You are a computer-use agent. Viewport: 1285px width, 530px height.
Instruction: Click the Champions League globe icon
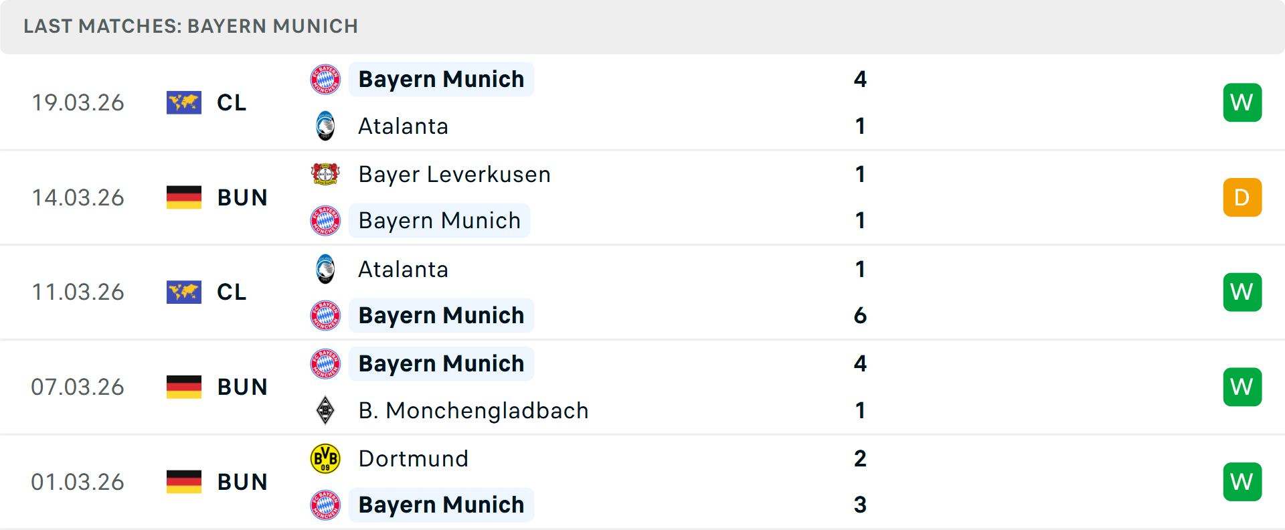click(184, 102)
